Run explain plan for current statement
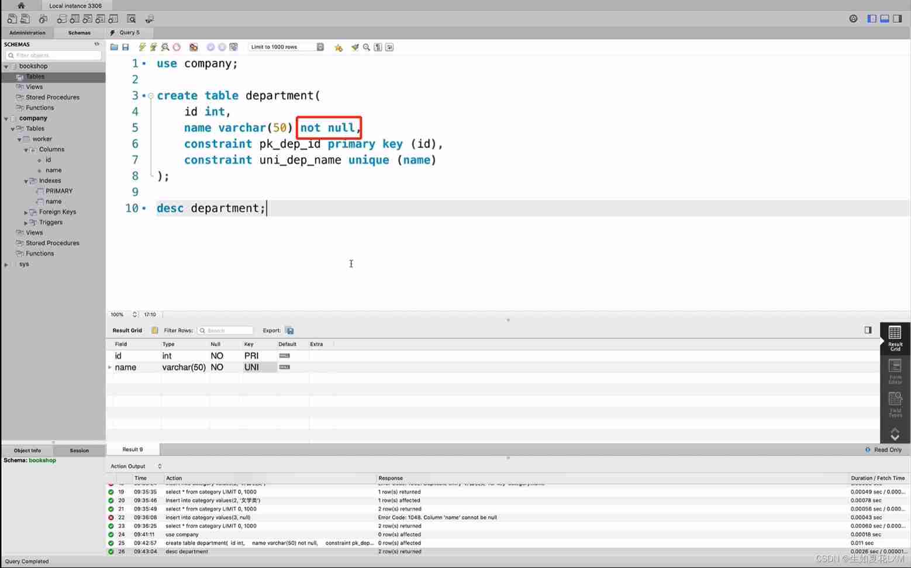 (x=165, y=47)
